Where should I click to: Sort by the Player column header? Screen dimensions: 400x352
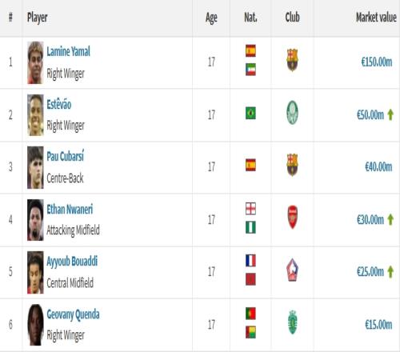coord(38,18)
